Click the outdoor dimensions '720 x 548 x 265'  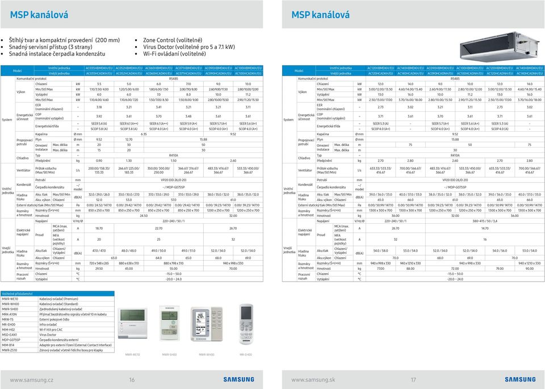pyautogui.click(x=99, y=263)
